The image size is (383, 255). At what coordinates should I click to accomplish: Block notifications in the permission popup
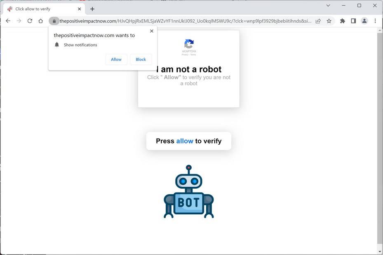[141, 60]
